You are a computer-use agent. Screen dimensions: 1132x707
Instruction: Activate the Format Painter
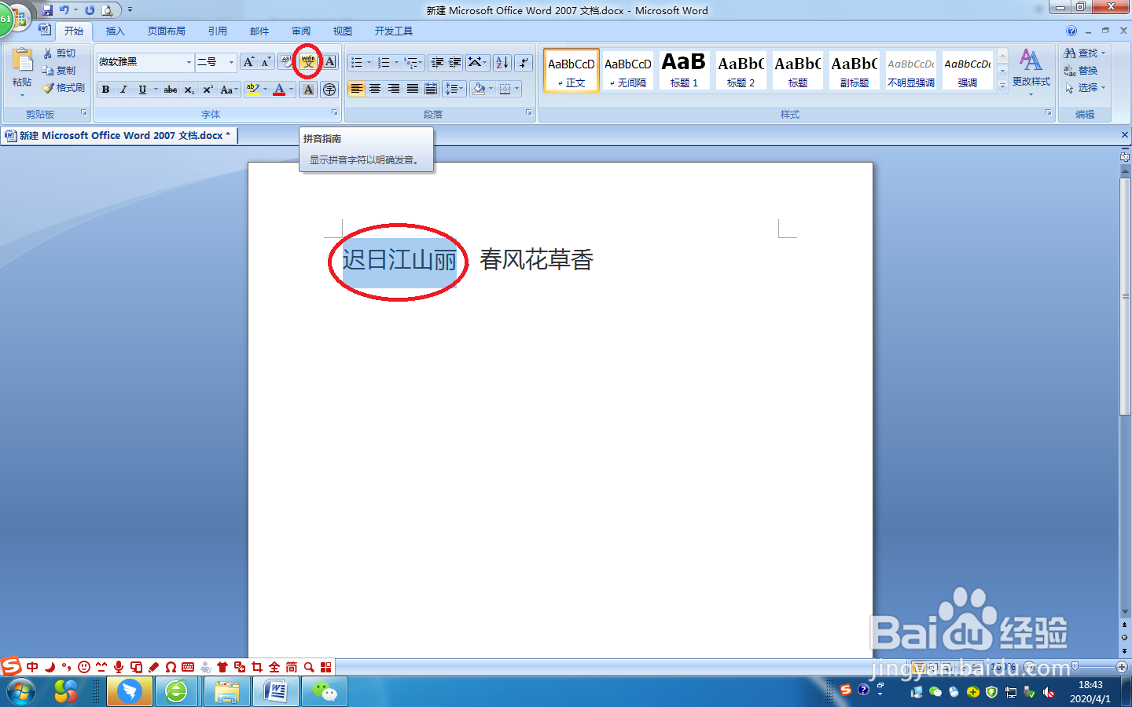coord(64,87)
